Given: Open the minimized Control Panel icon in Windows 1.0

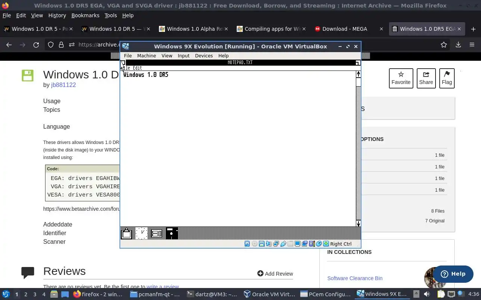Looking at the screenshot, I should [156, 233].
